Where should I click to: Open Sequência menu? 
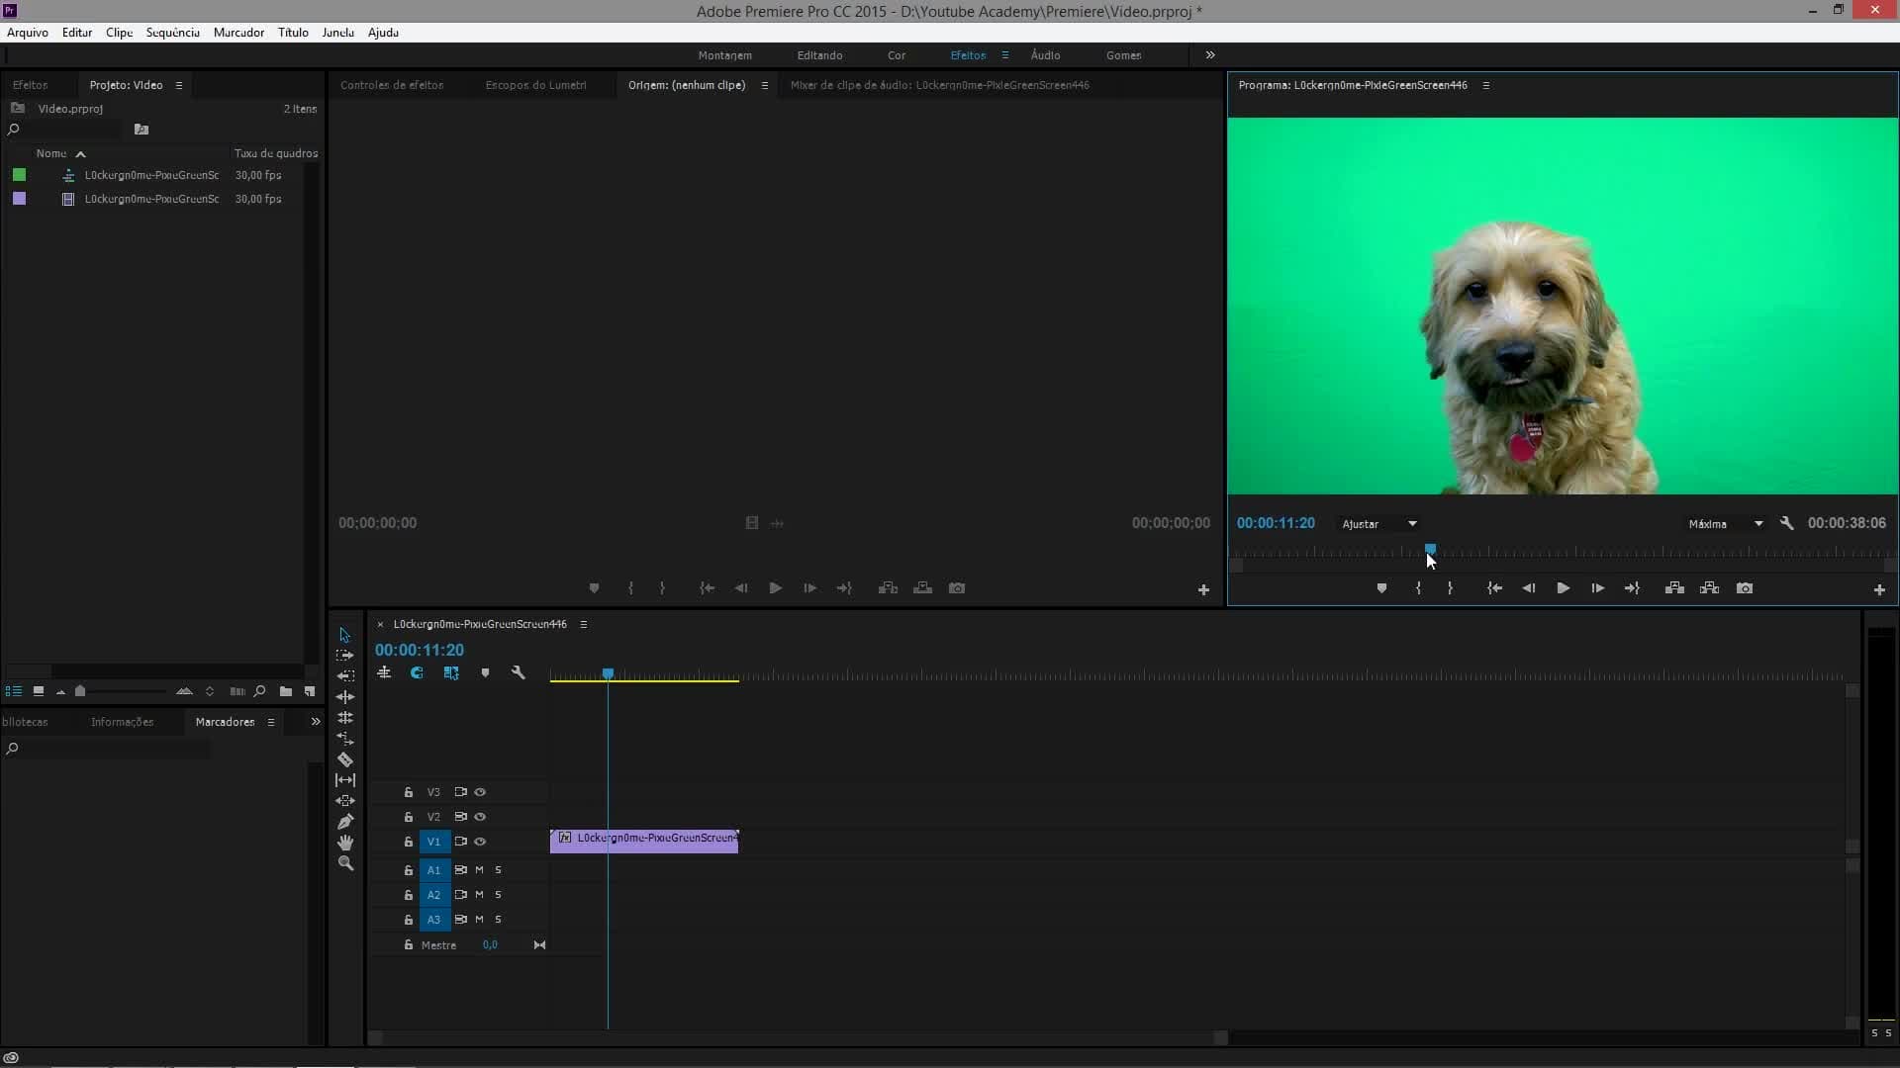point(172,33)
